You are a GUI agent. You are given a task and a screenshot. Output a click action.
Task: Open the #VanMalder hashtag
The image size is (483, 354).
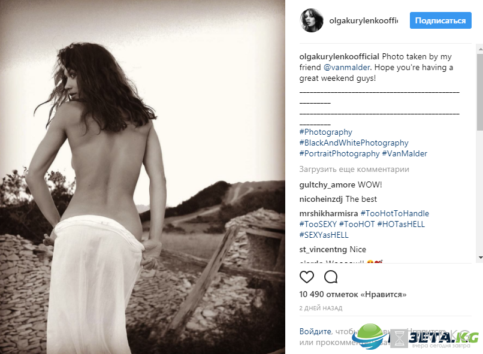pos(404,153)
